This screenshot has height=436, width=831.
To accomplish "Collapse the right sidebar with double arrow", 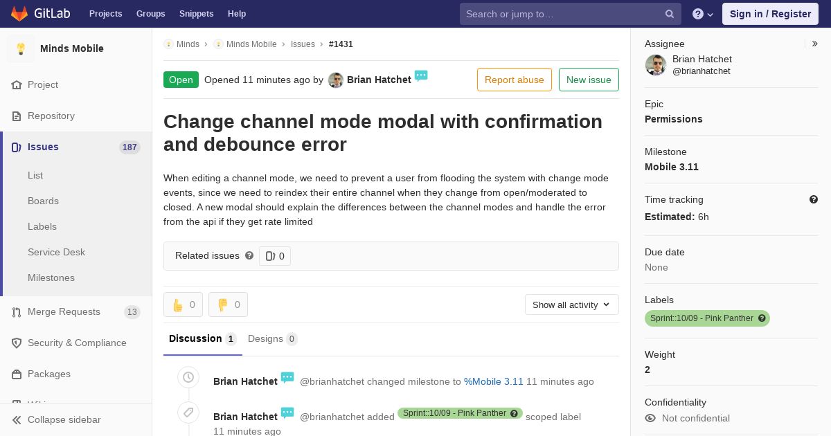I will [x=815, y=44].
